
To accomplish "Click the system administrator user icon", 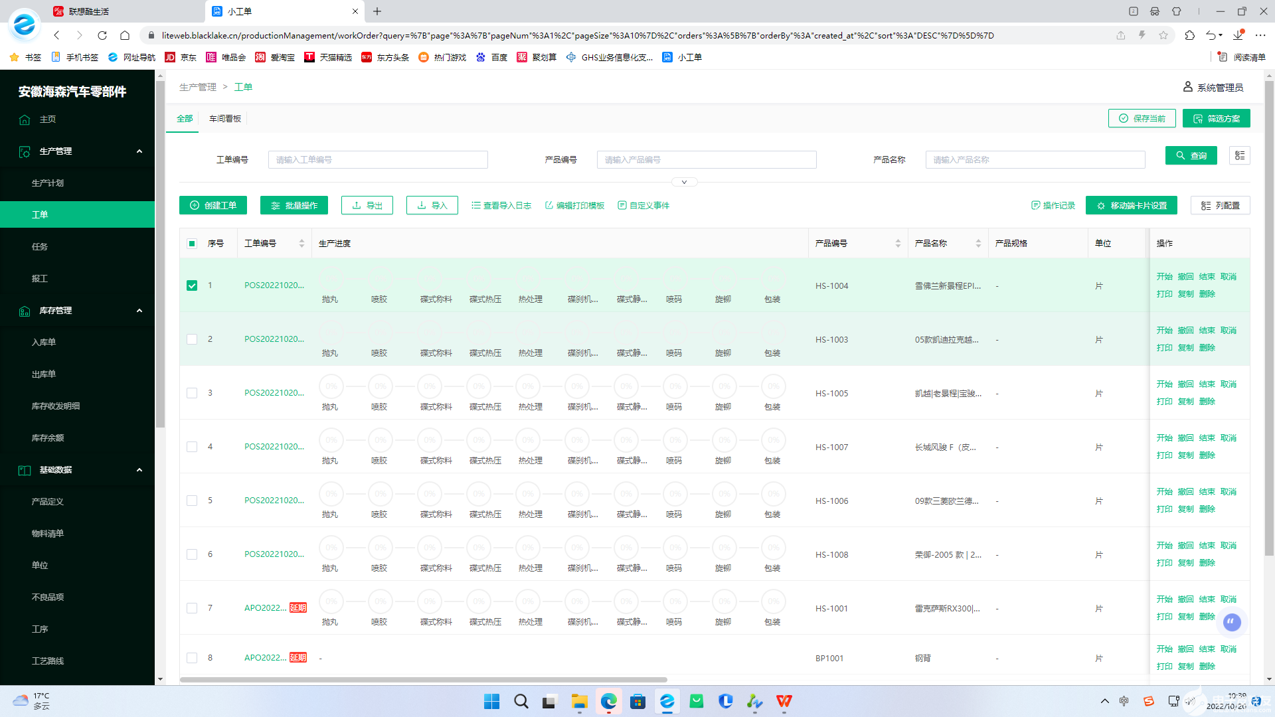I will (1188, 87).
